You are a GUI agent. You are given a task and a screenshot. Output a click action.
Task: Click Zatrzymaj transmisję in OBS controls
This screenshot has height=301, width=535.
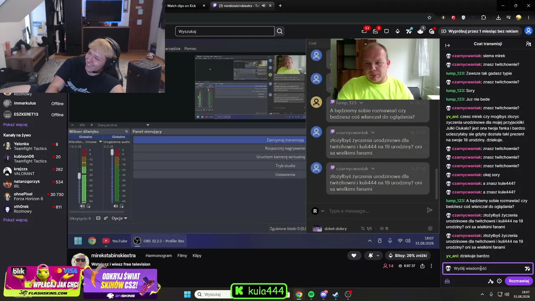(219, 140)
